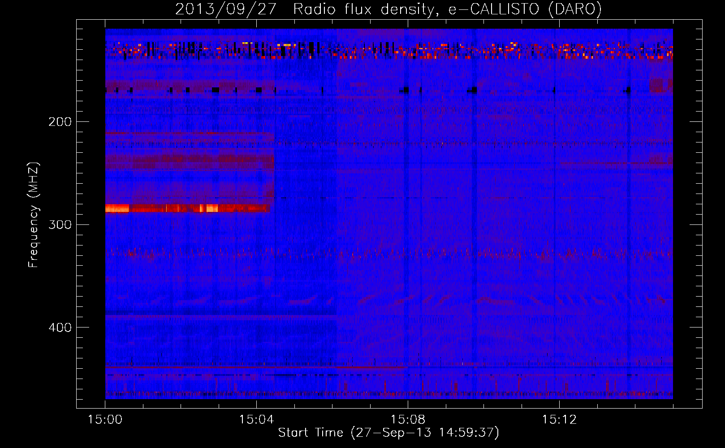The height and width of the screenshot is (448, 725).
Task: Click the 'Start Time (27-Sep-13 14:59:37)' label
Action: click(x=388, y=432)
